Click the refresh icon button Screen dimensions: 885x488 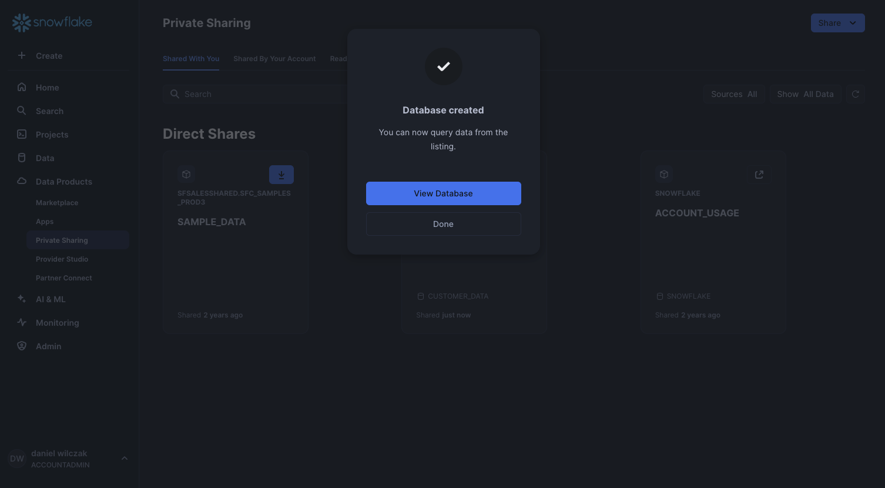coord(855,94)
